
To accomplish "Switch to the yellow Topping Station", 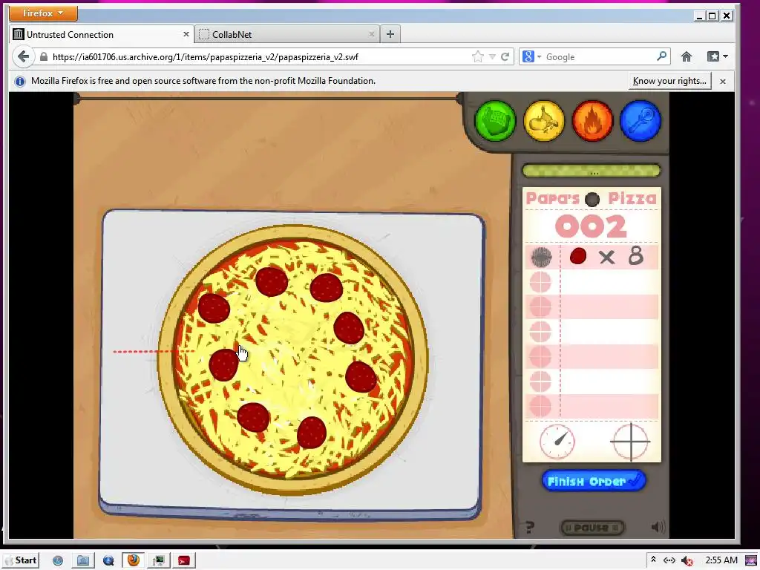I will point(544,121).
